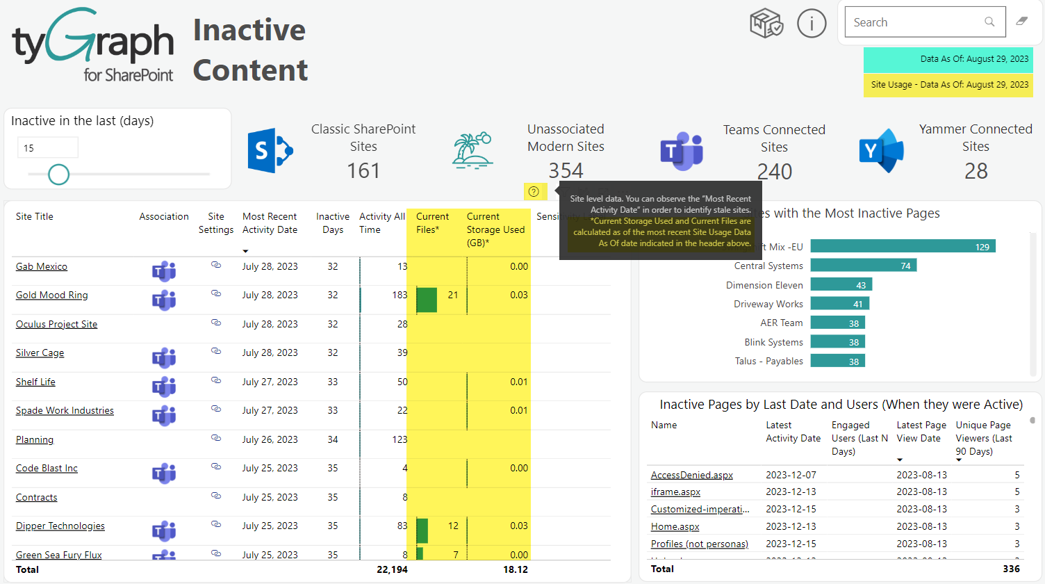
Task: Select the Central Systems bar in chart
Action: pyautogui.click(x=863, y=266)
